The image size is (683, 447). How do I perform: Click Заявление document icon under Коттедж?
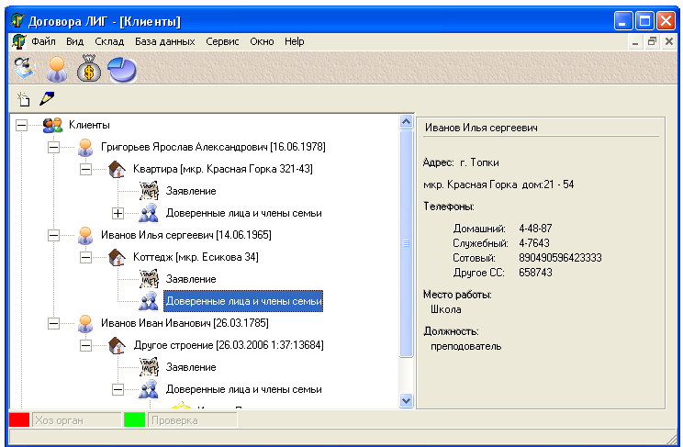point(149,279)
